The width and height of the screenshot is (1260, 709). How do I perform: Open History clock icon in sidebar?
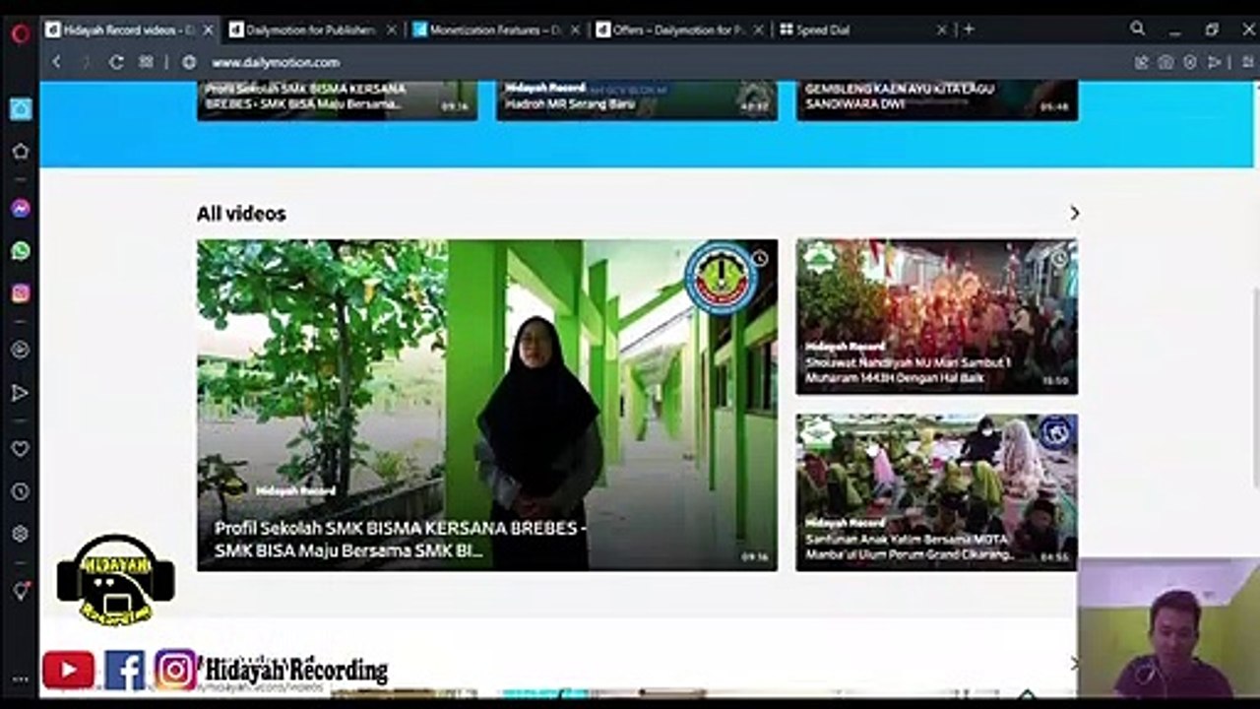point(20,491)
